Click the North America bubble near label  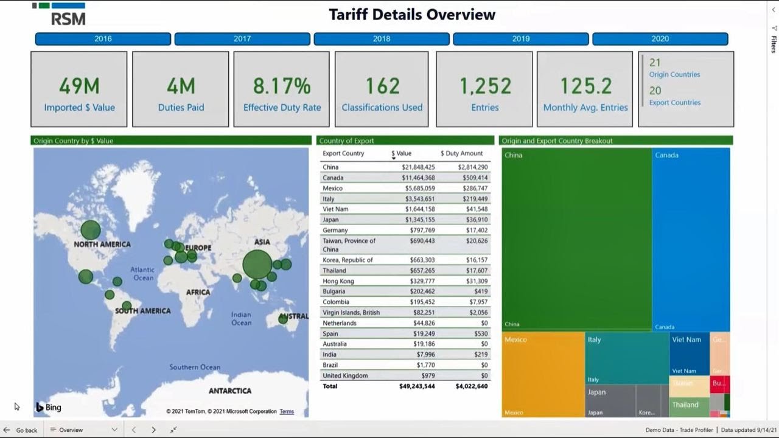pyautogui.click(x=91, y=230)
